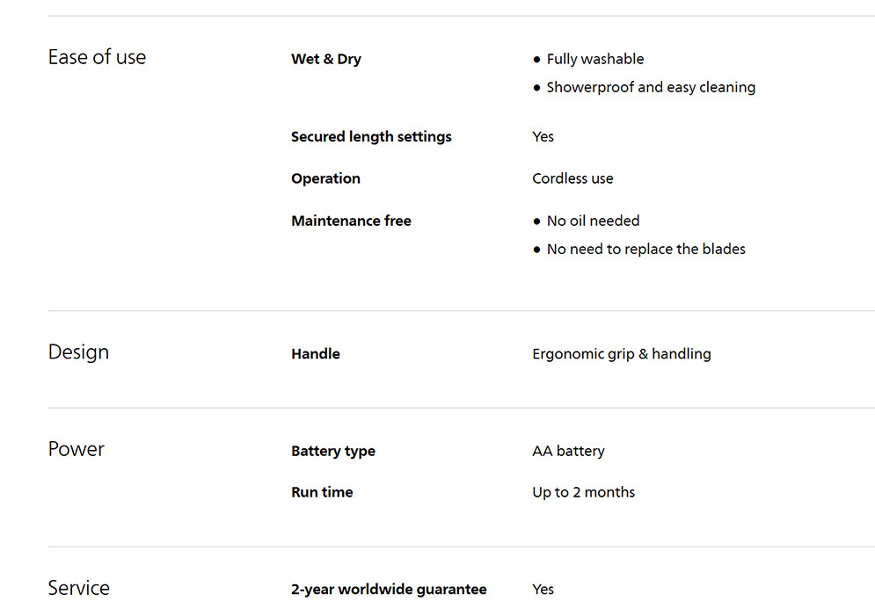Select the Maintenance free label

pyautogui.click(x=351, y=221)
